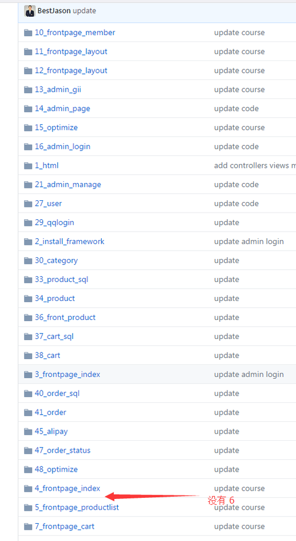
Task: Click folder icon beside 45_alipay
Action: pos(28,431)
